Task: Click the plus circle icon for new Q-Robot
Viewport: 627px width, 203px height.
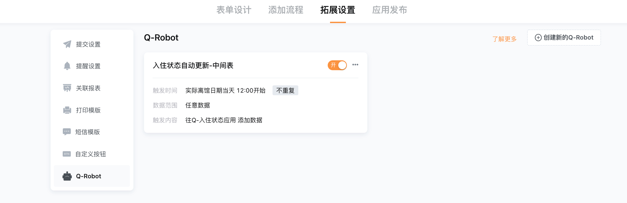Action: coord(538,38)
